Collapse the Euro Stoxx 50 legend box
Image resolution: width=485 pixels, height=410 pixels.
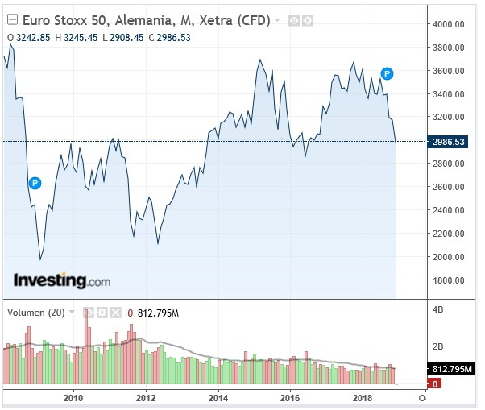tap(11, 19)
